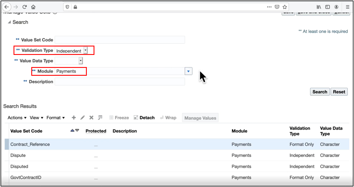Click the delete X icon in results toolbar
The image size is (354, 187).
pos(91,118)
